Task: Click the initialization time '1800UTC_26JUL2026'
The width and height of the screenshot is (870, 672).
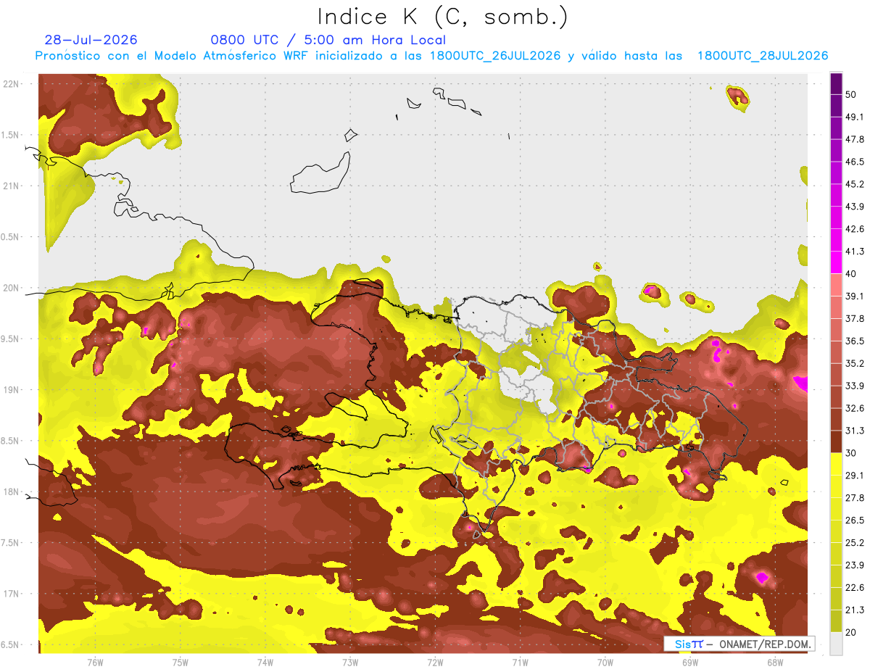Action: pyautogui.click(x=495, y=56)
